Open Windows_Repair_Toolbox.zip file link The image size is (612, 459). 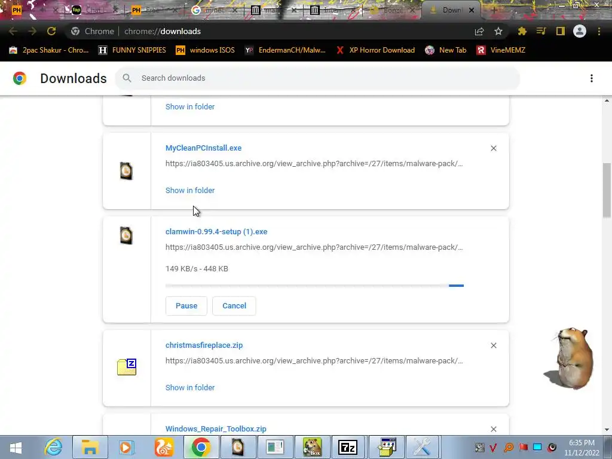(x=216, y=429)
